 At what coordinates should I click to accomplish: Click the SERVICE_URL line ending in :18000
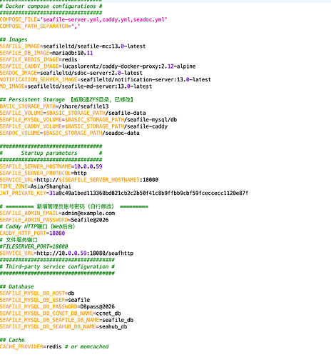point(79,180)
